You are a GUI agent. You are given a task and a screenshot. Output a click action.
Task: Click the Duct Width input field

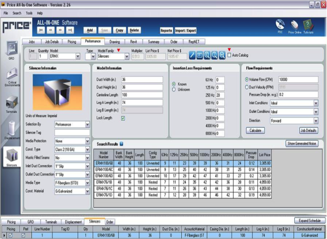[x=142, y=79]
